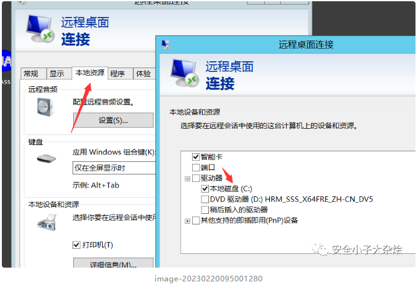Check the 其他支持的即插即用(PnP)设备 checkbox

click(x=196, y=220)
